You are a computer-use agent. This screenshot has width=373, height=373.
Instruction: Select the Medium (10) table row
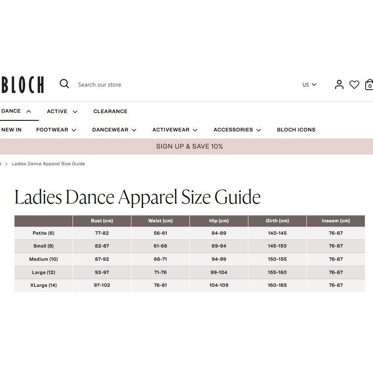coord(189,259)
